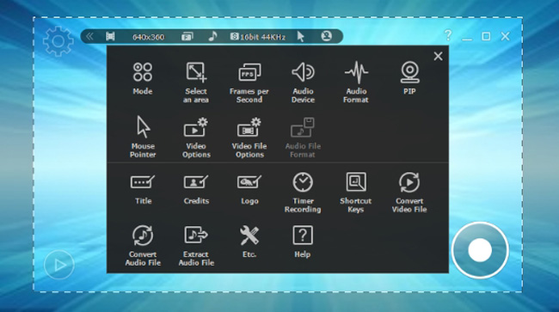Open Shortcut Keys settings

tap(356, 193)
